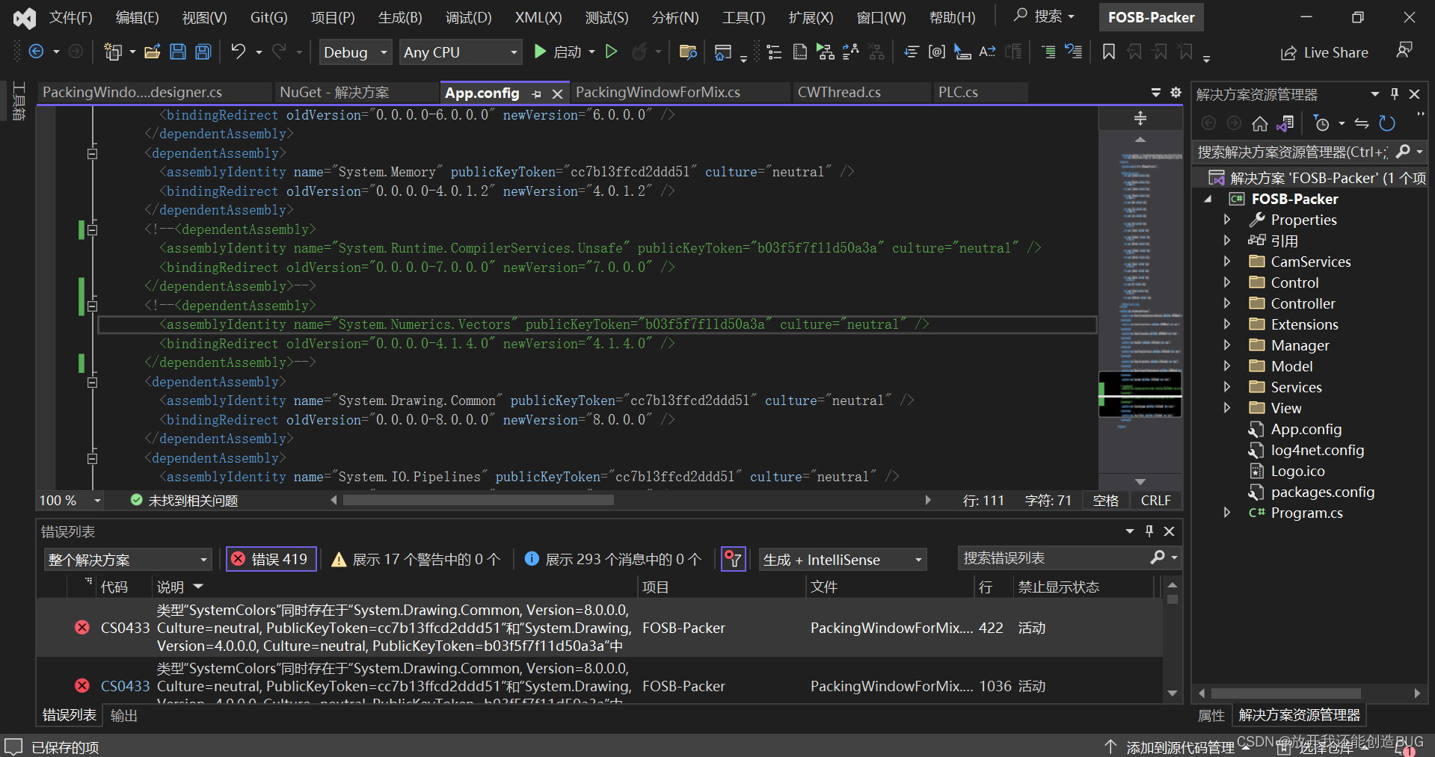1435x757 pixels.
Task: Switch to the PLC.cs tab
Action: pos(958,92)
